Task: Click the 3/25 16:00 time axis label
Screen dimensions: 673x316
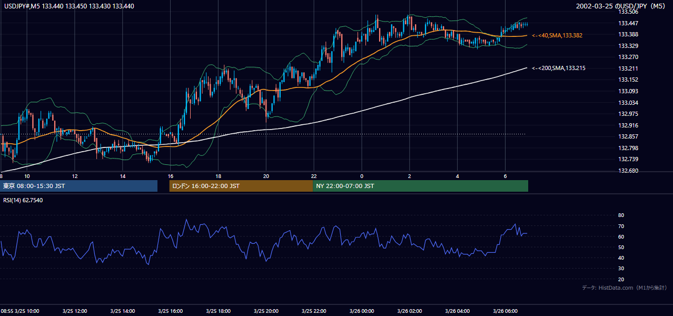Action: (170, 311)
